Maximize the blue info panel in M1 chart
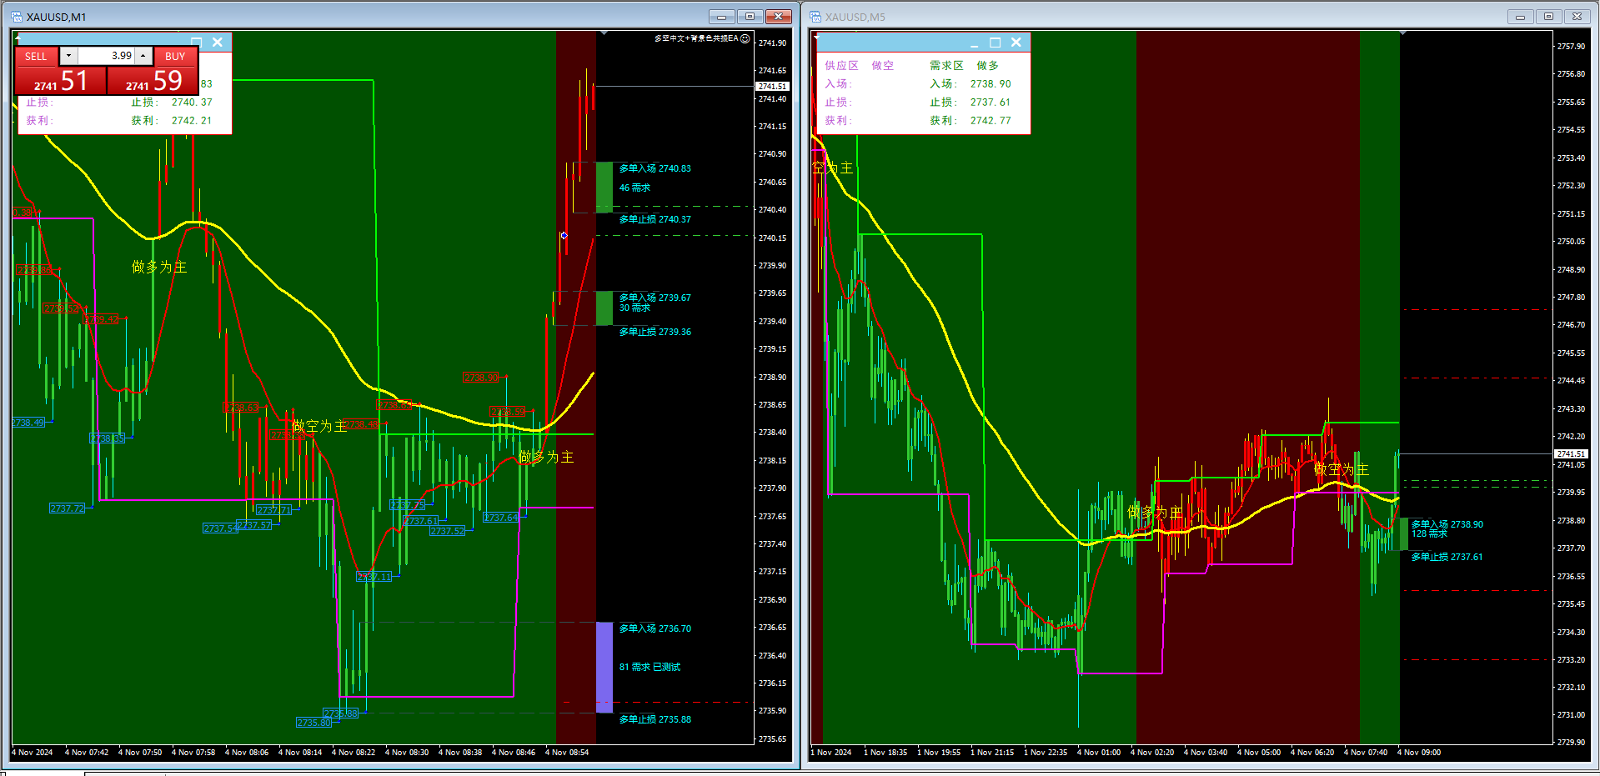Viewport: 1600px width, 776px height. point(197,42)
